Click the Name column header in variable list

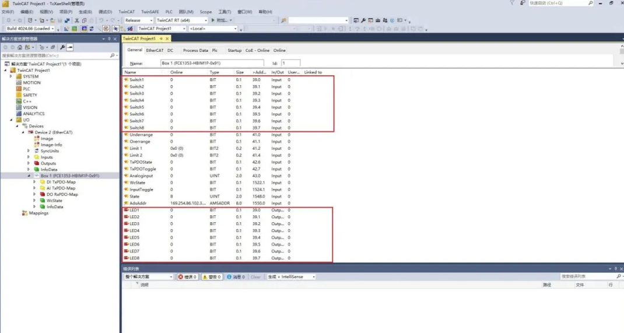130,72
